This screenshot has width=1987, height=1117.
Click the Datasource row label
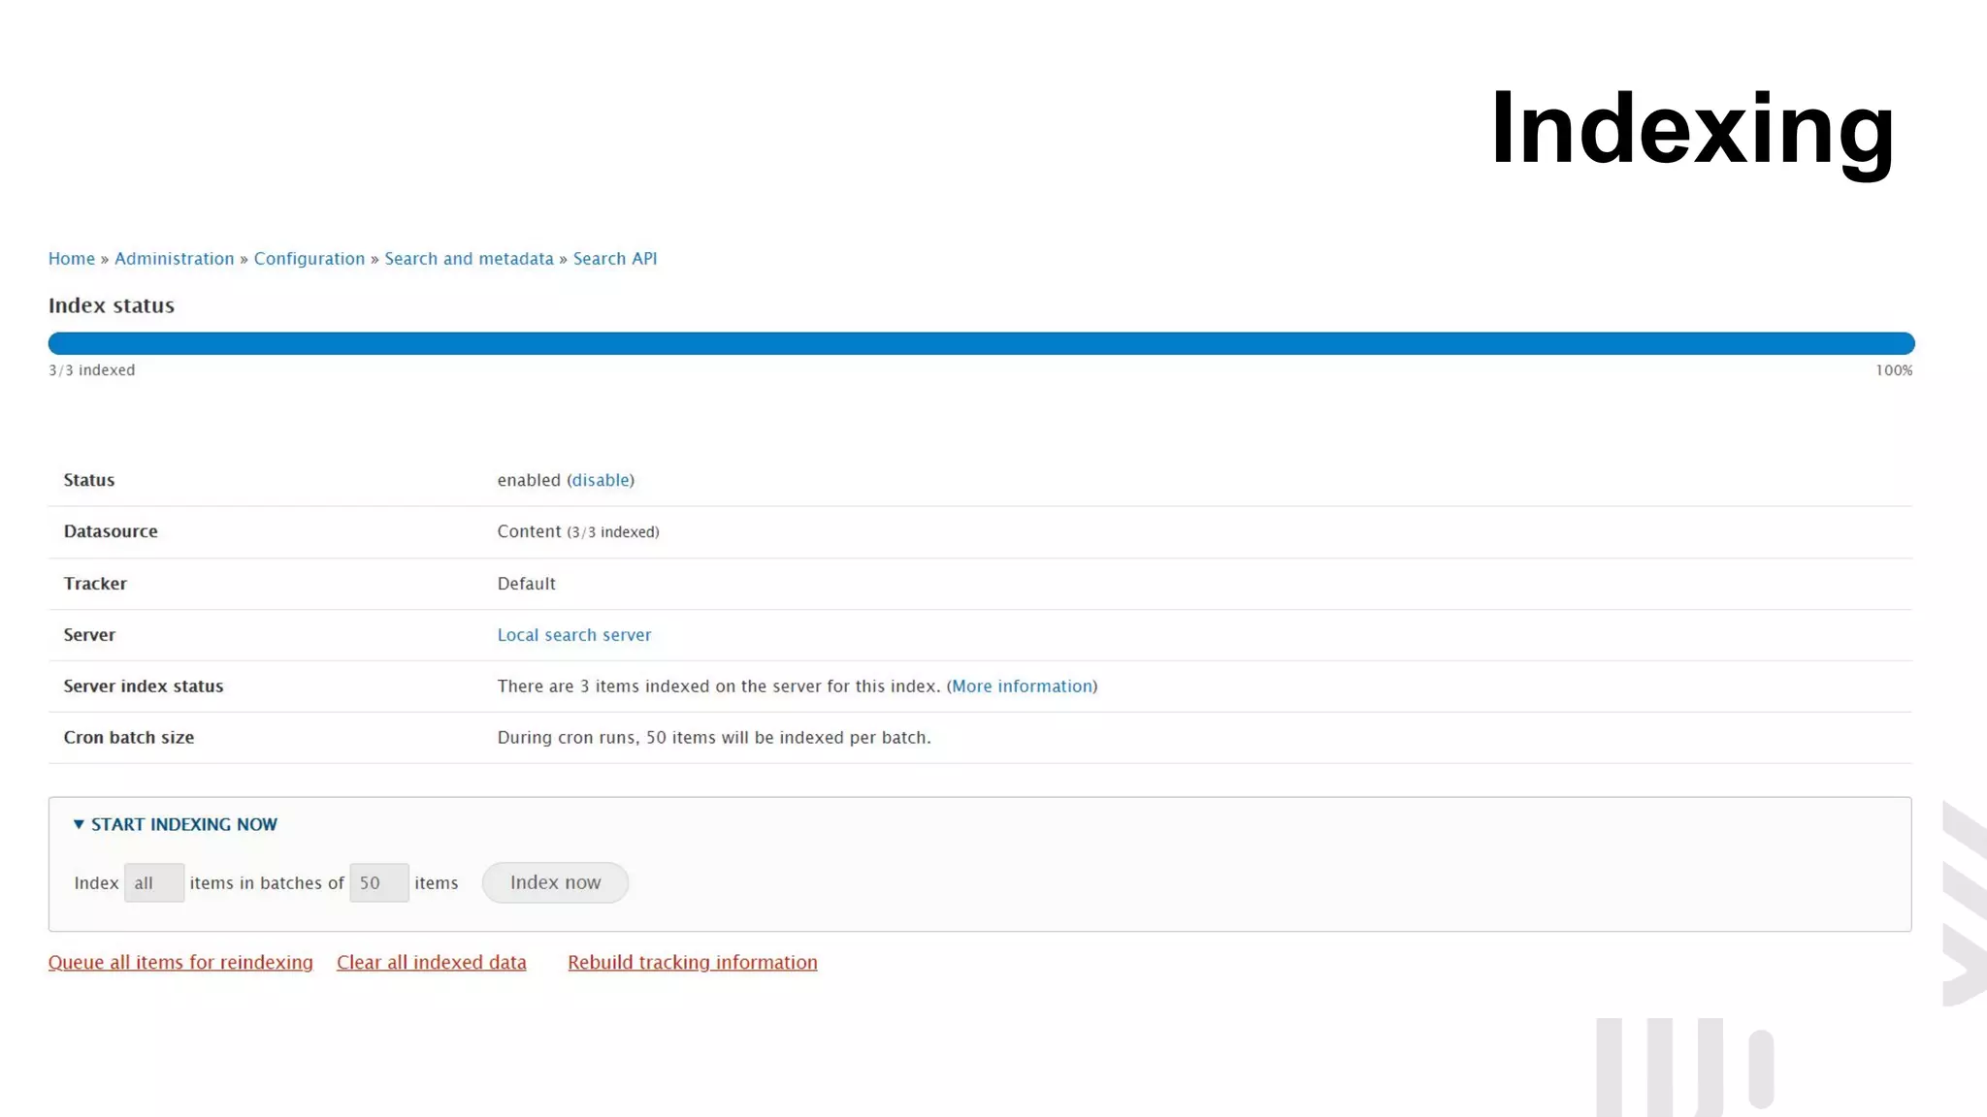(111, 531)
